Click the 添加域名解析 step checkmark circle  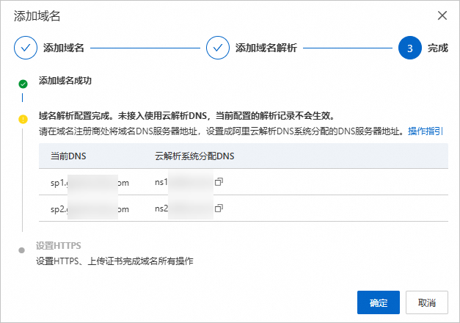218,48
